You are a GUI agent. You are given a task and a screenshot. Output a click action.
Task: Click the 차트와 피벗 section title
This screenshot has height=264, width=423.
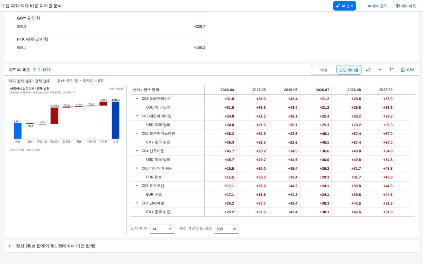coord(20,69)
